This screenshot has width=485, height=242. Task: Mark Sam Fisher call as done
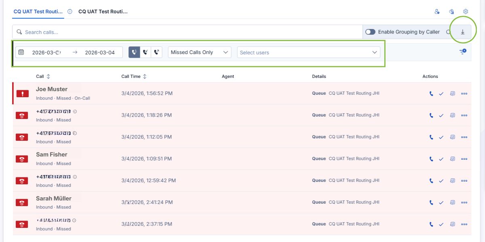441,159
